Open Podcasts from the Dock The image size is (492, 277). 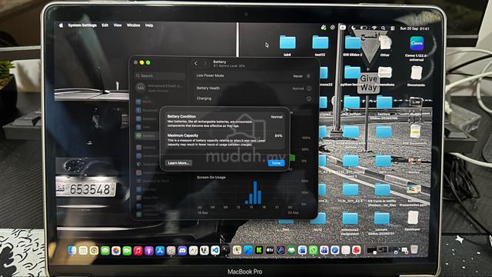[x=148, y=251]
